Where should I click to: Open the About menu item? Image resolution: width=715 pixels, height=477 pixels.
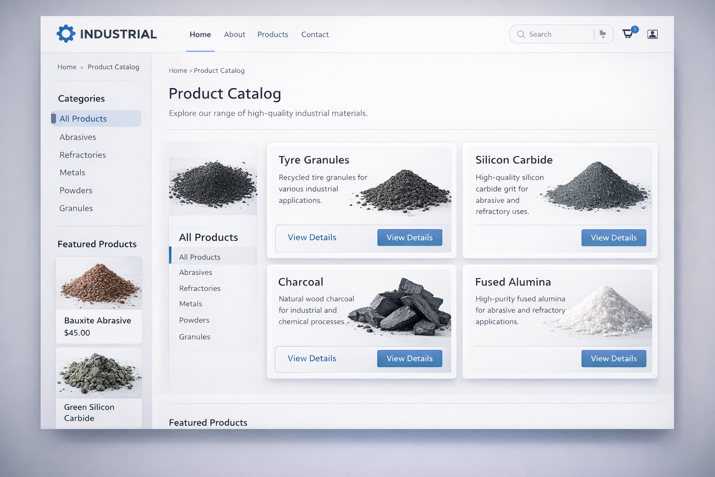[234, 34]
